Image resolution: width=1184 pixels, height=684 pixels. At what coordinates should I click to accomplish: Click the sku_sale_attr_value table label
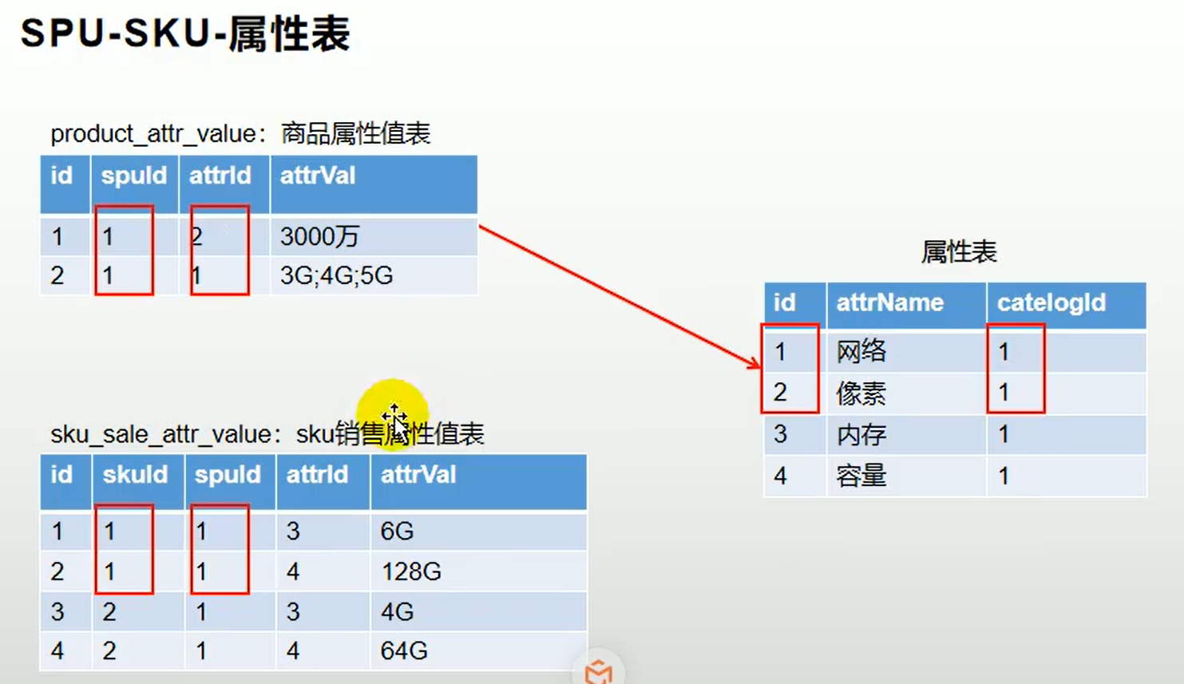267,436
